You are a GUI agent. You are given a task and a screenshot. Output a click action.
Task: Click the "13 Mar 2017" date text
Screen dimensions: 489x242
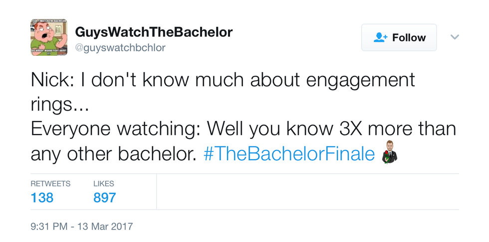(x=104, y=227)
